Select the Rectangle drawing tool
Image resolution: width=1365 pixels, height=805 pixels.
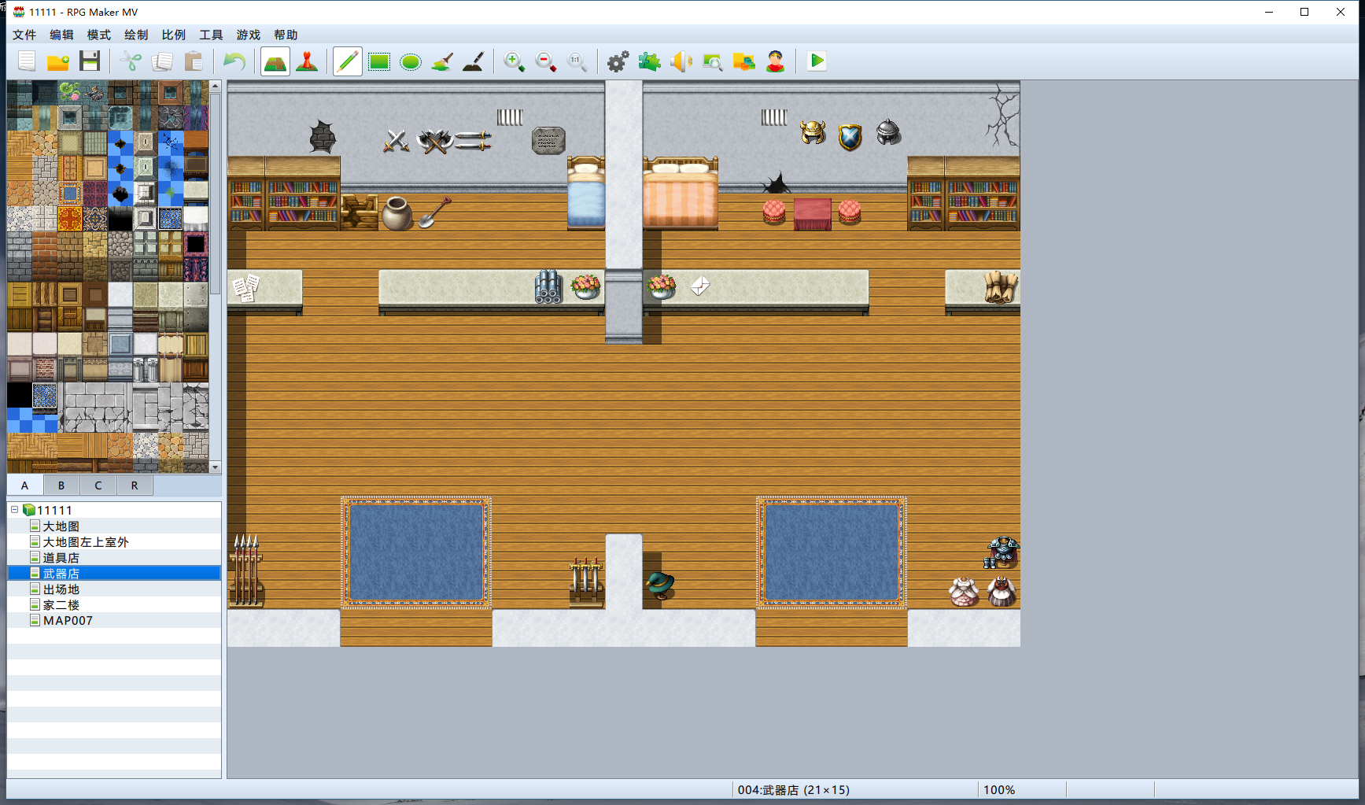point(379,61)
